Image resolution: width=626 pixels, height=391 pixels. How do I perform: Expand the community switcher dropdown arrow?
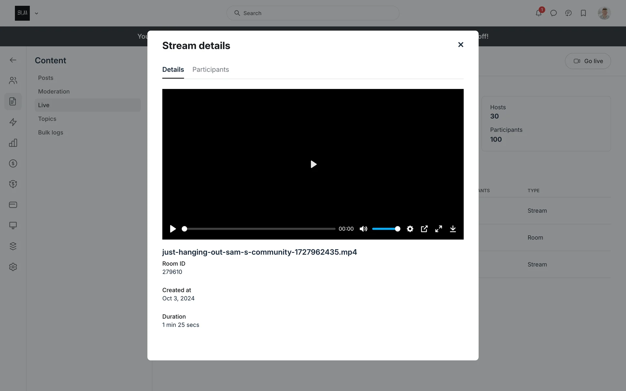click(37, 13)
